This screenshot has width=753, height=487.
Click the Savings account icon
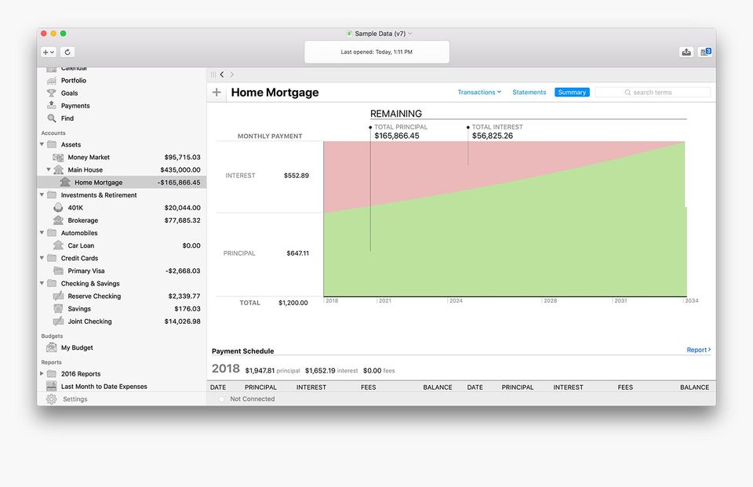pos(58,308)
